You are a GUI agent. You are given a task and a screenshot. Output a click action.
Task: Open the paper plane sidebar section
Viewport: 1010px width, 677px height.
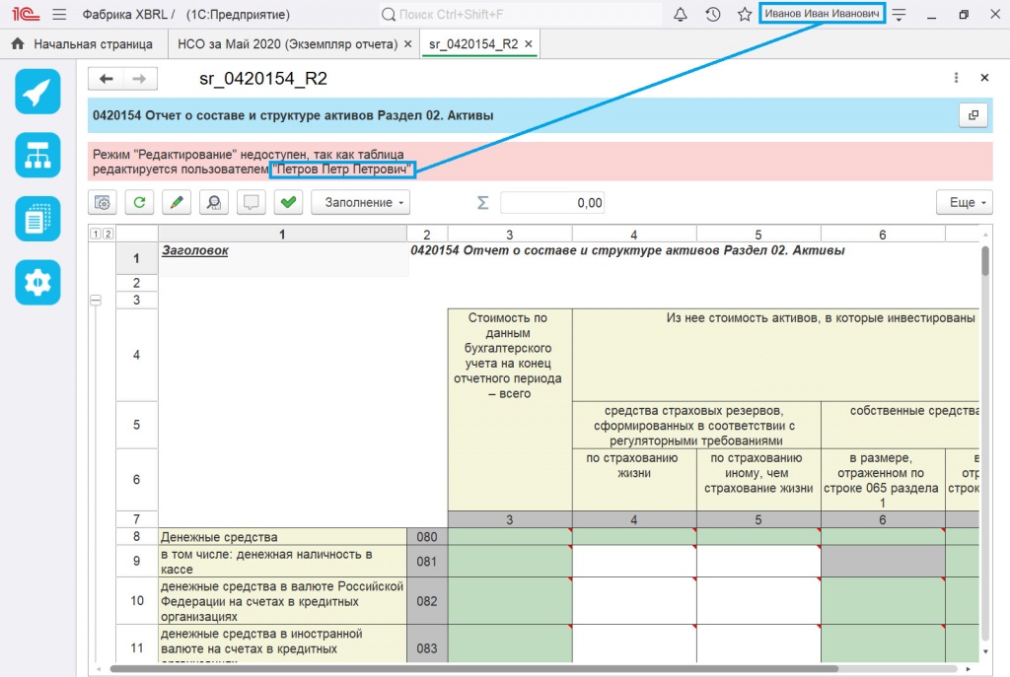[38, 92]
